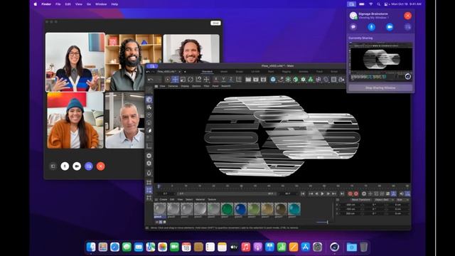The width and height of the screenshot is (455, 256).
Task: Click the spline pen icon in toolbar
Action: click(x=280, y=79)
